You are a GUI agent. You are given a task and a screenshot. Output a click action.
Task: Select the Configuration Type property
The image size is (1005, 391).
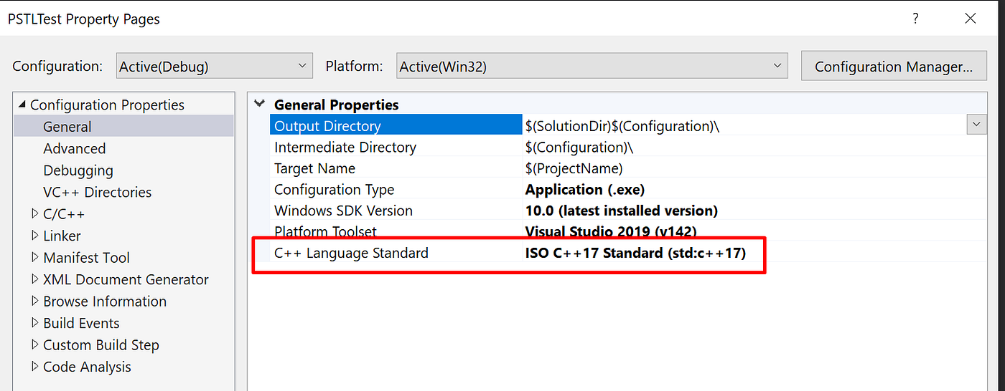point(335,190)
